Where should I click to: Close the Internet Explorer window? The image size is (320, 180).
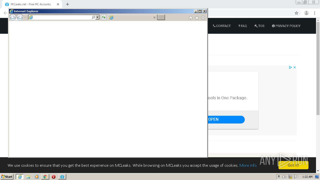coord(204,11)
